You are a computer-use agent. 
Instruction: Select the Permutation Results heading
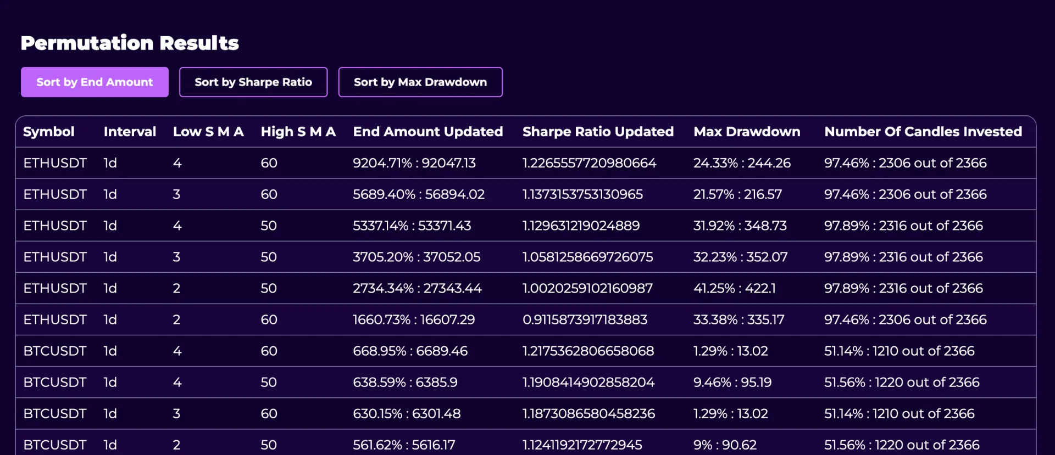(x=130, y=43)
